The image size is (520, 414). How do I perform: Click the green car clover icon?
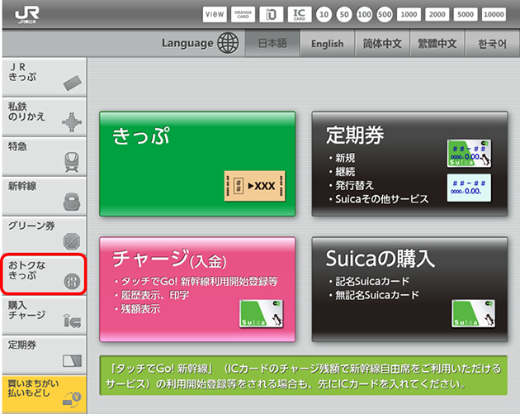72,241
